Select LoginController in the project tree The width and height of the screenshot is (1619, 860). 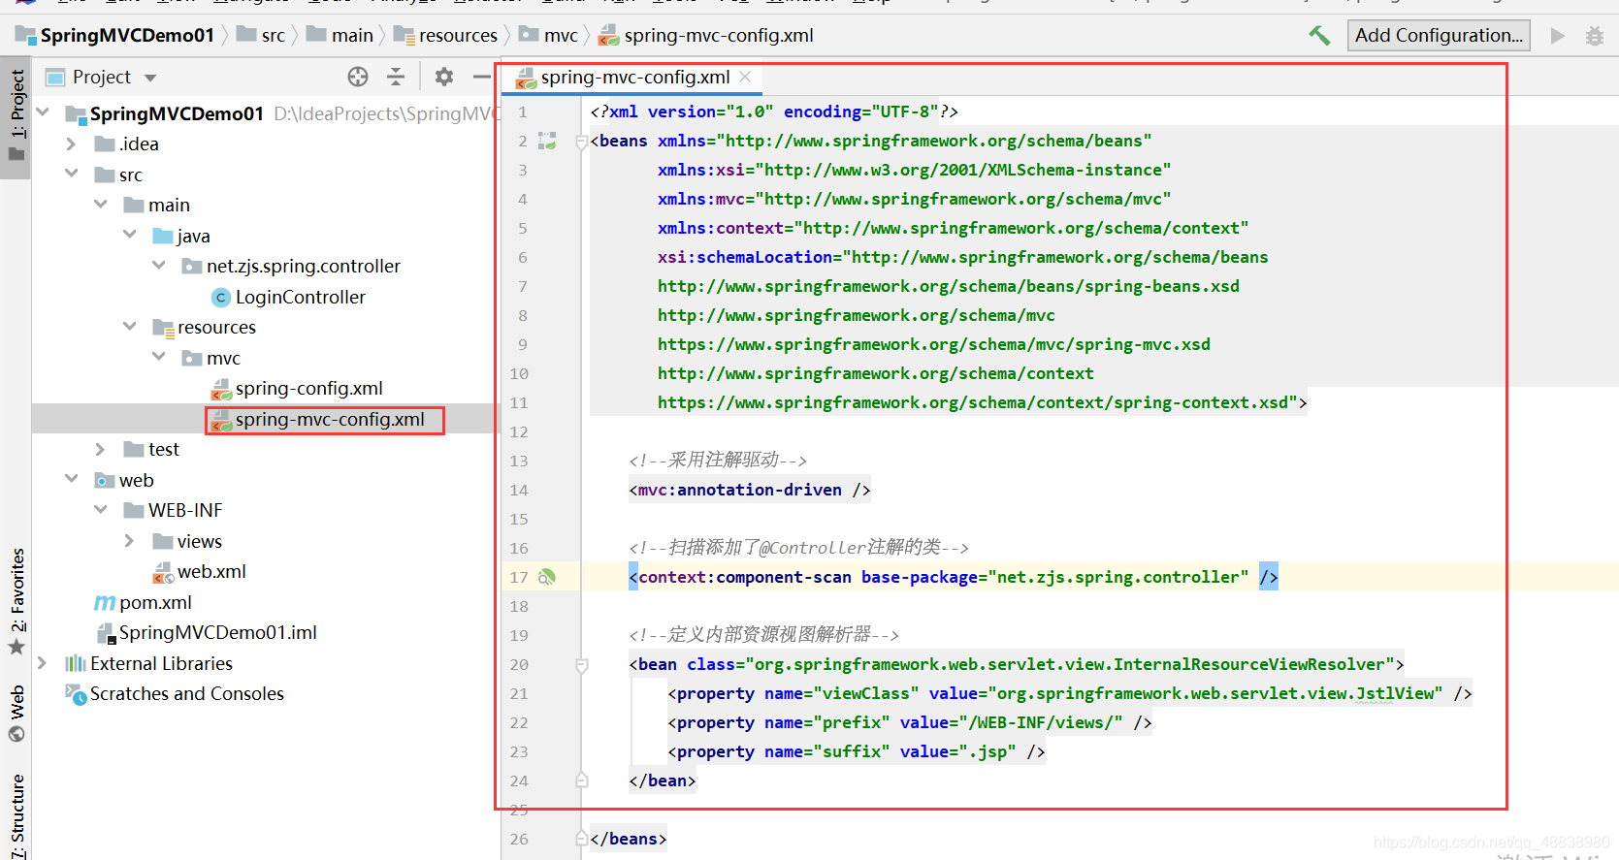click(x=301, y=298)
